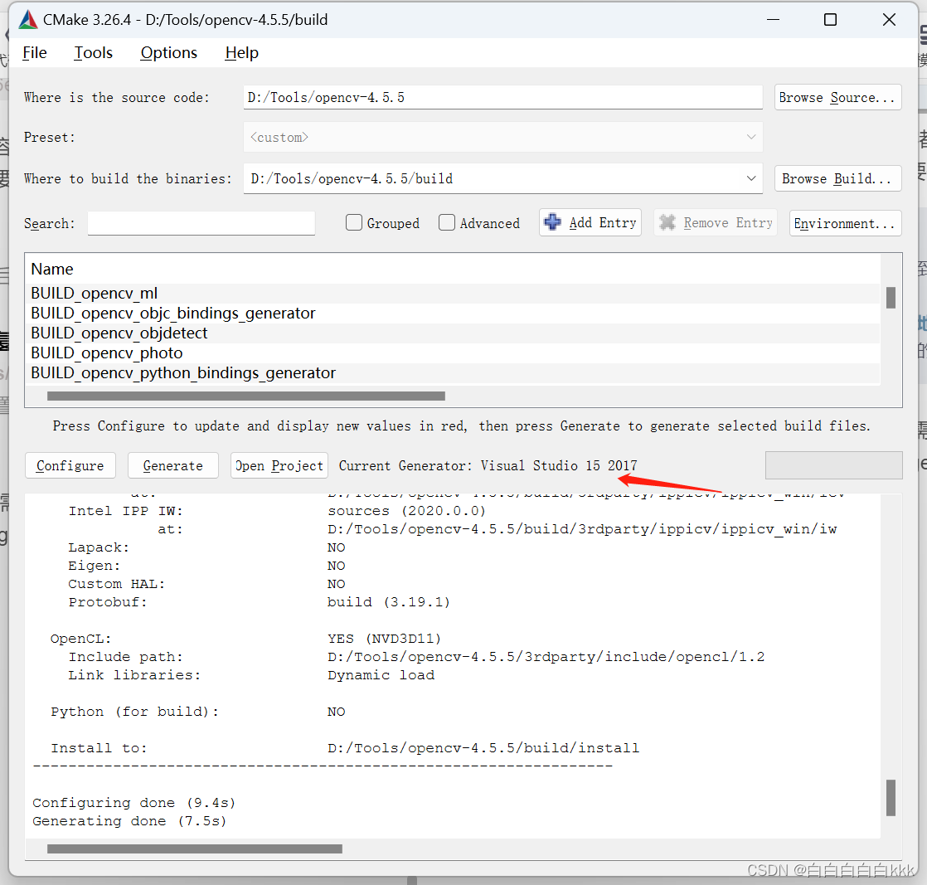Image resolution: width=927 pixels, height=885 pixels.
Task: Click the source code path field
Action: tap(503, 98)
